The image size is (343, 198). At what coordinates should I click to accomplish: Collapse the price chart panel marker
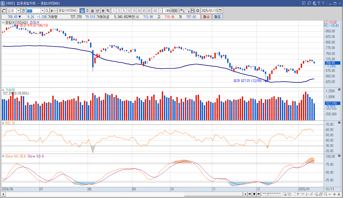(3, 23)
